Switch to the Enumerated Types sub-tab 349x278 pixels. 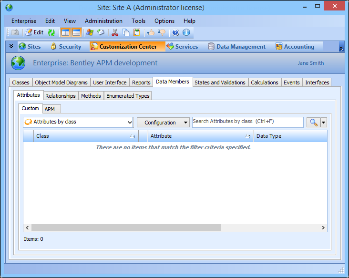pos(128,96)
